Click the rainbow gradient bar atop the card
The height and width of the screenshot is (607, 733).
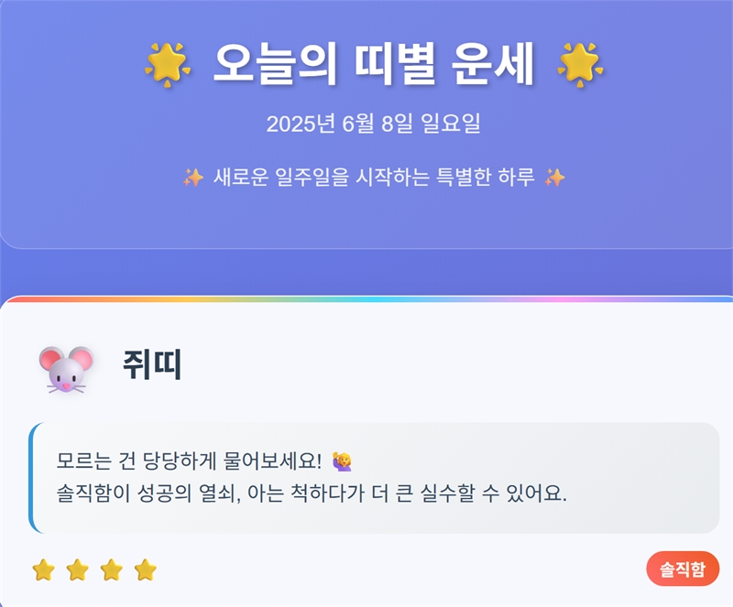click(x=366, y=298)
